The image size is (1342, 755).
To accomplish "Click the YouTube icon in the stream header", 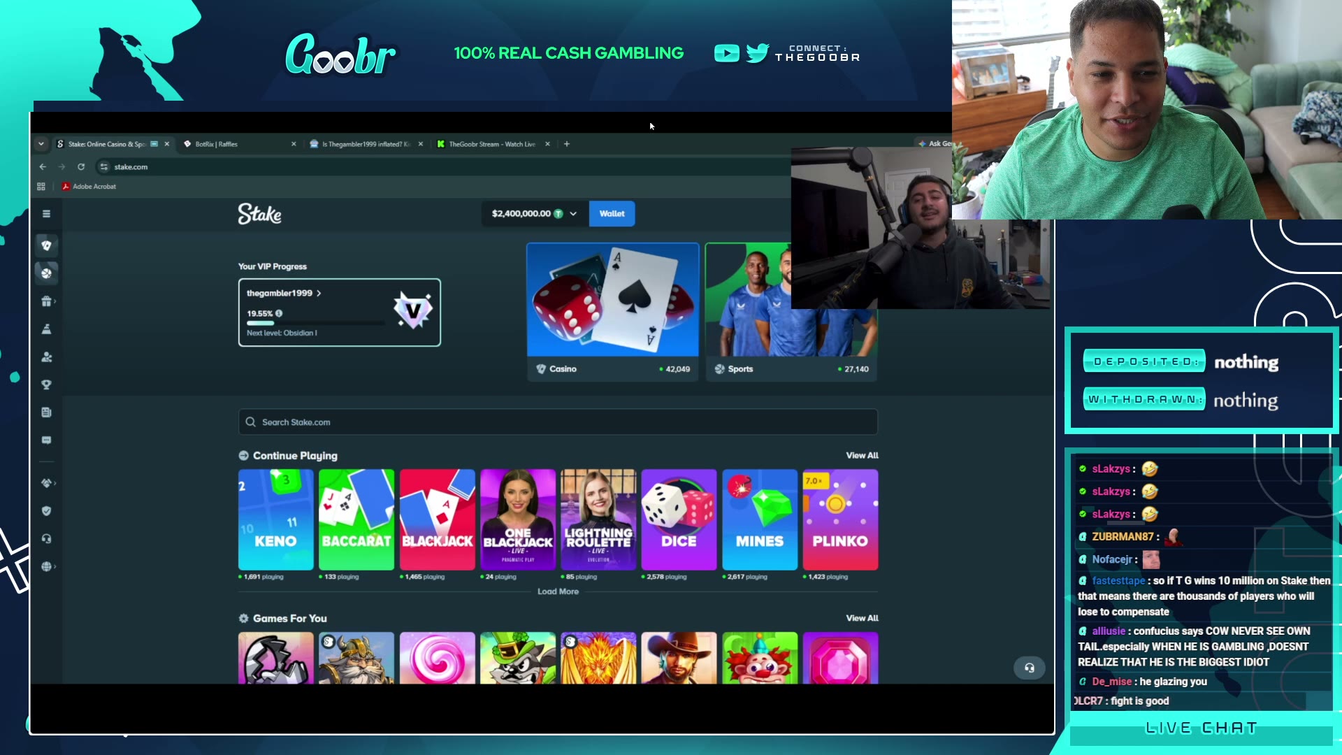I will click(x=727, y=53).
